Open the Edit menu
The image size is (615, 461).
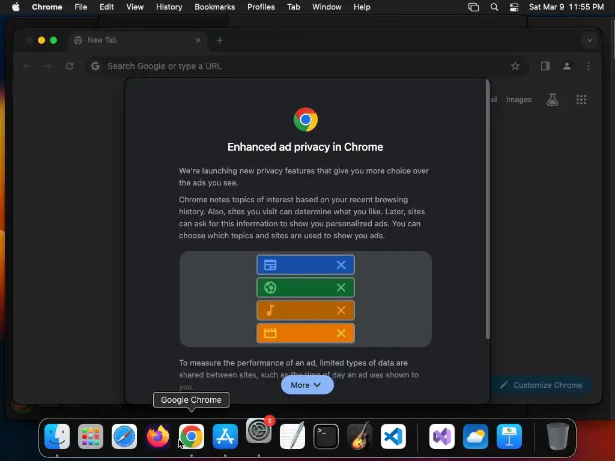pyautogui.click(x=107, y=7)
